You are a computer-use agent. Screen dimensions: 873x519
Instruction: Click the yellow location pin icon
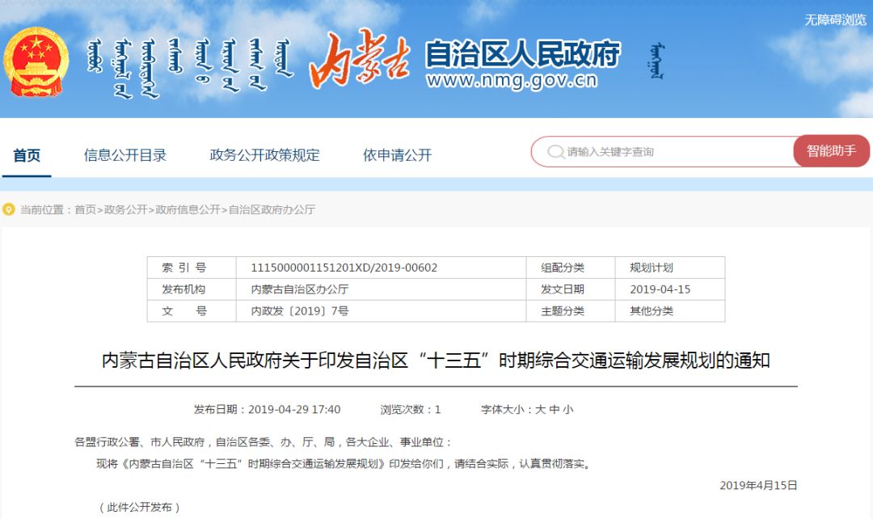(9, 209)
